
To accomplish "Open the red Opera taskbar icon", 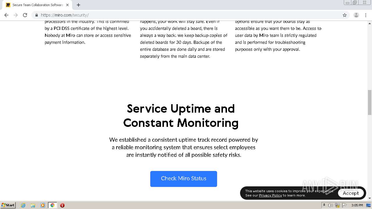I will tap(62, 205).
